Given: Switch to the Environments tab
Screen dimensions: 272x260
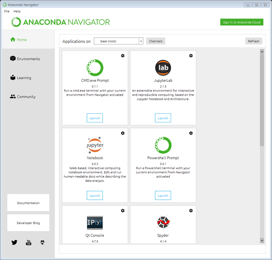Looking at the screenshot, I should [x=28, y=59].
